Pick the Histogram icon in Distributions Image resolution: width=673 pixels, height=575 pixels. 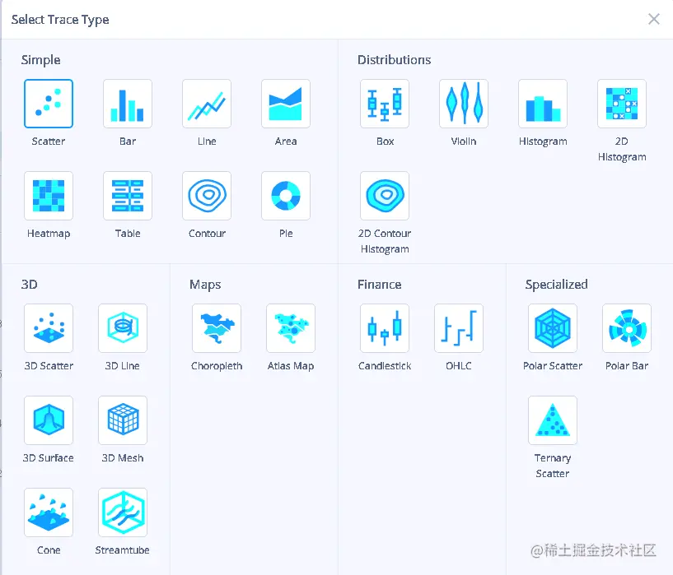coord(543,104)
